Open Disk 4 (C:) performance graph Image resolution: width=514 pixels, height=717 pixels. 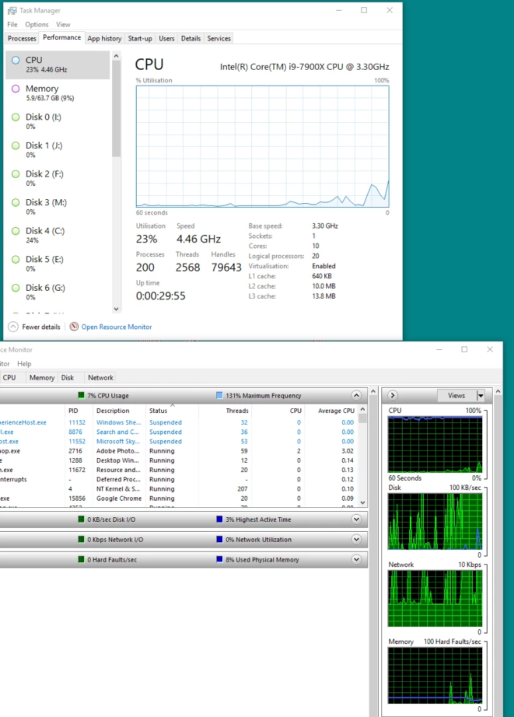pos(58,235)
